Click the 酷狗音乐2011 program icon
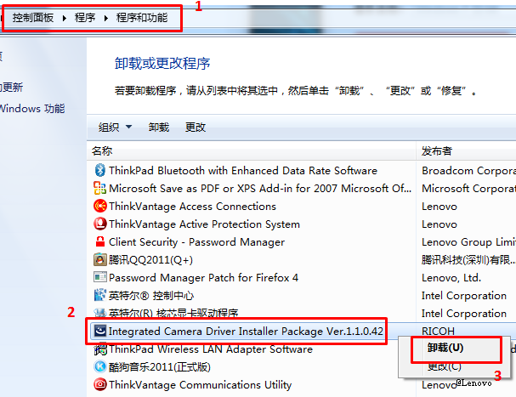 100,366
